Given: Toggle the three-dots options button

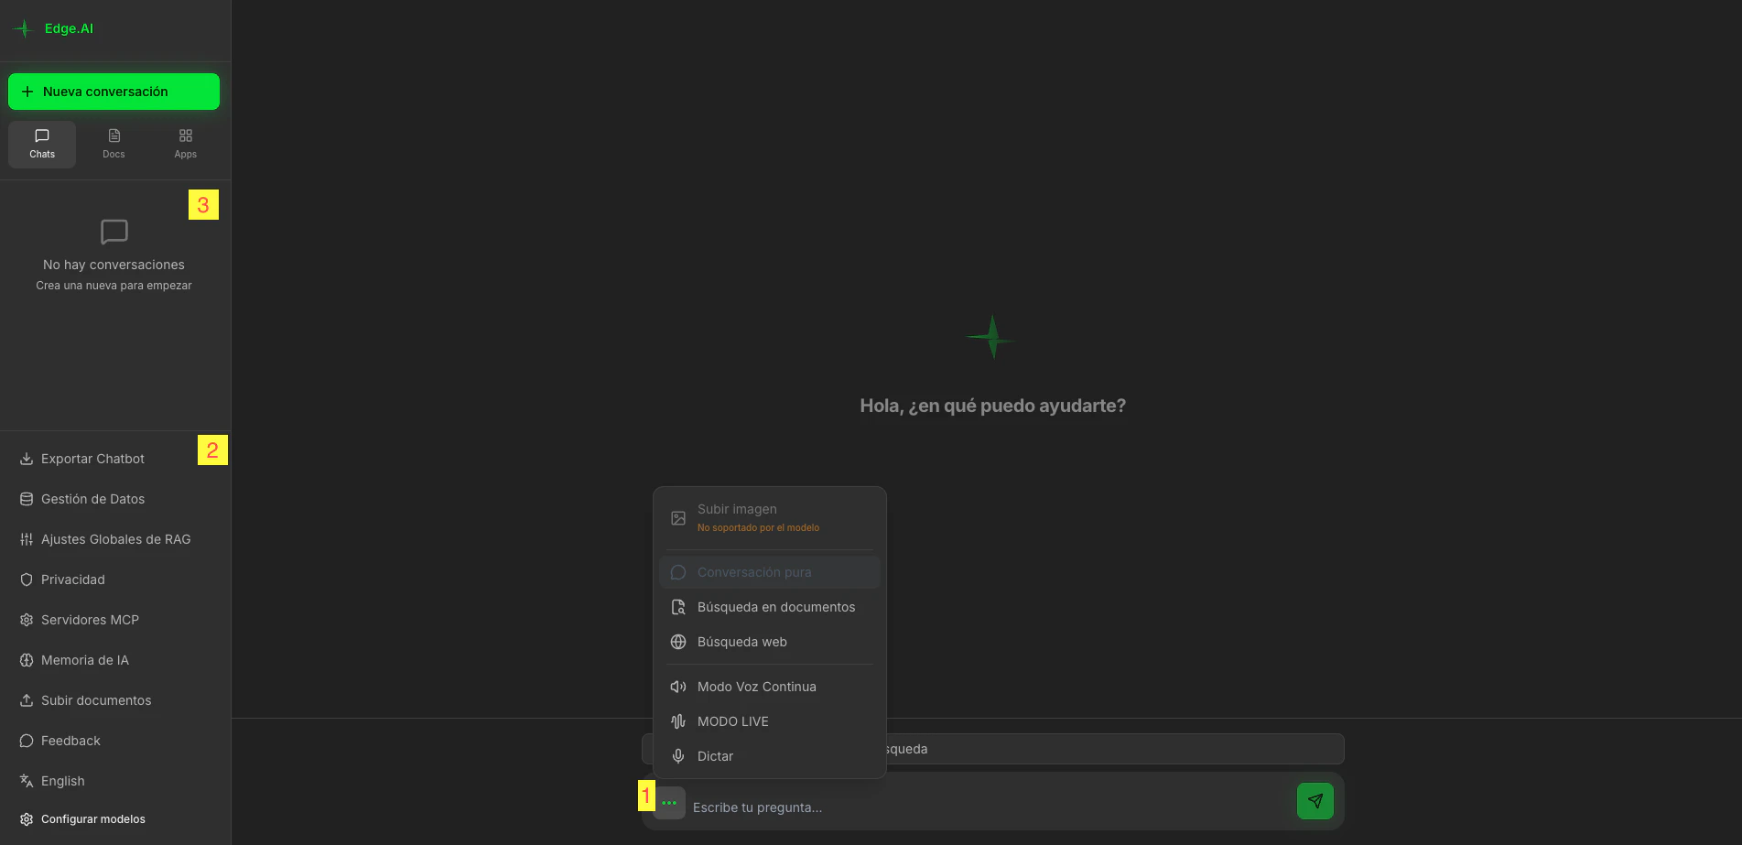Looking at the screenshot, I should click(669, 803).
